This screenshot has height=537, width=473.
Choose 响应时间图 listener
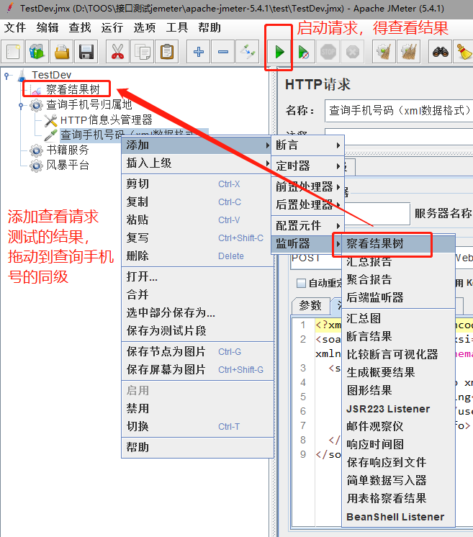click(x=398, y=445)
